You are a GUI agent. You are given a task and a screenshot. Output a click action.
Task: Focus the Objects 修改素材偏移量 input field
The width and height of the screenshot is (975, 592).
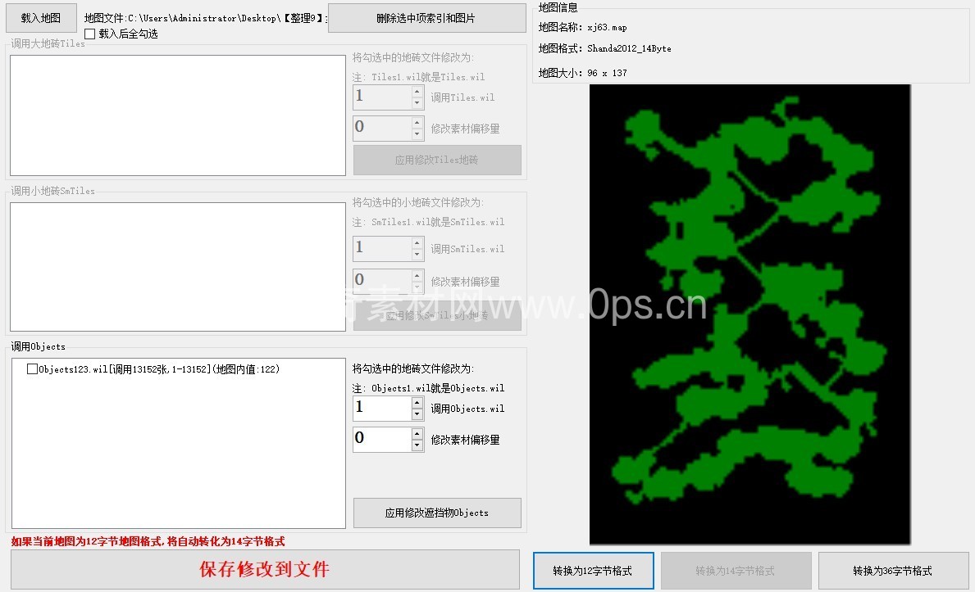pyautogui.click(x=381, y=439)
